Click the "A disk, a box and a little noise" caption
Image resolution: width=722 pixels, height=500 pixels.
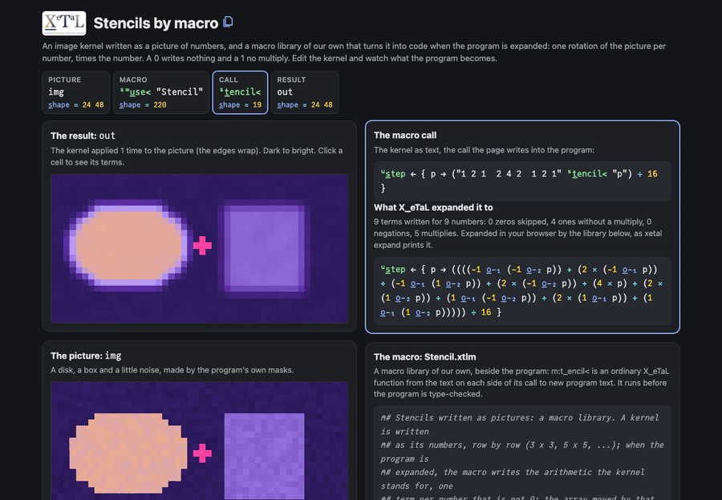point(172,370)
